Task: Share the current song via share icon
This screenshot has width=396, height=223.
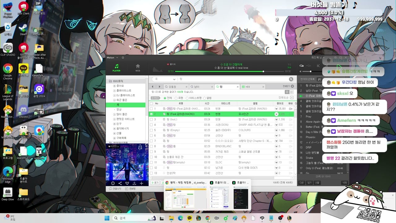Action: (120, 183)
